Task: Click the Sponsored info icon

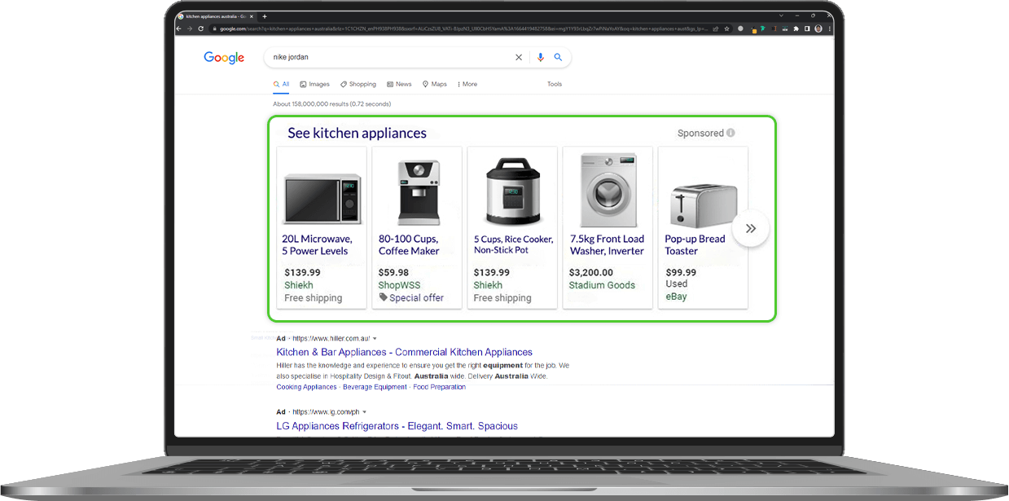Action: click(x=730, y=133)
